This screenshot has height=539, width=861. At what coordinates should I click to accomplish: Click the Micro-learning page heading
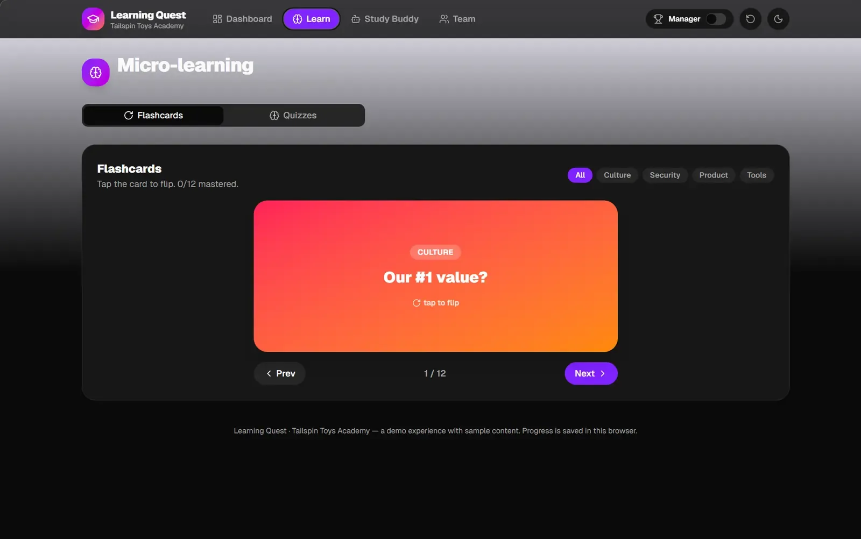[x=186, y=65]
